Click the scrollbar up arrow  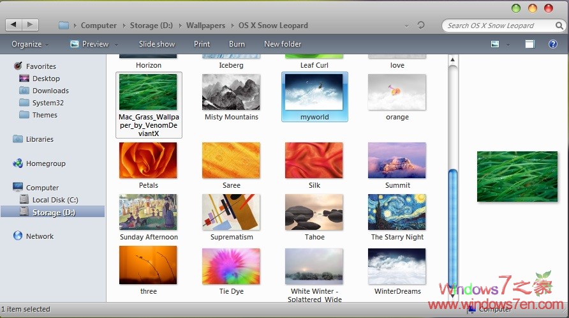coord(452,59)
